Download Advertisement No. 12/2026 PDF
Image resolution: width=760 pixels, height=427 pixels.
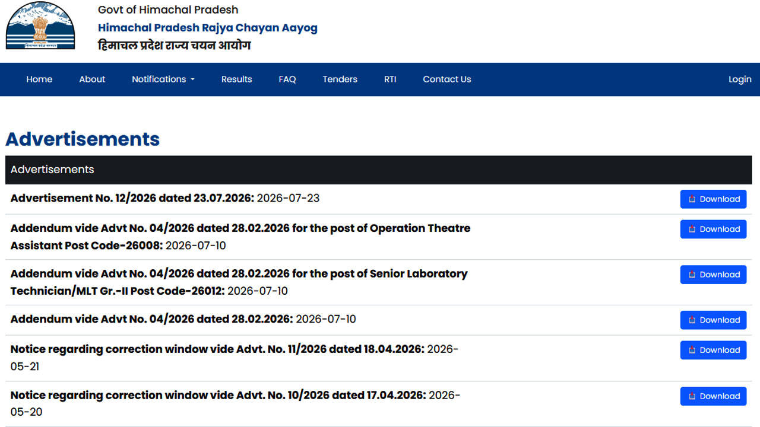coord(713,199)
